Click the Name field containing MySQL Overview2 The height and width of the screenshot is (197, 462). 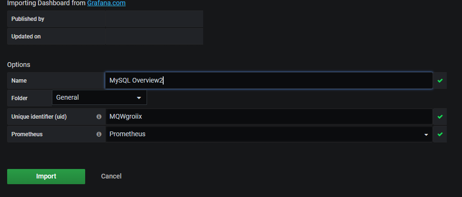[269, 80]
